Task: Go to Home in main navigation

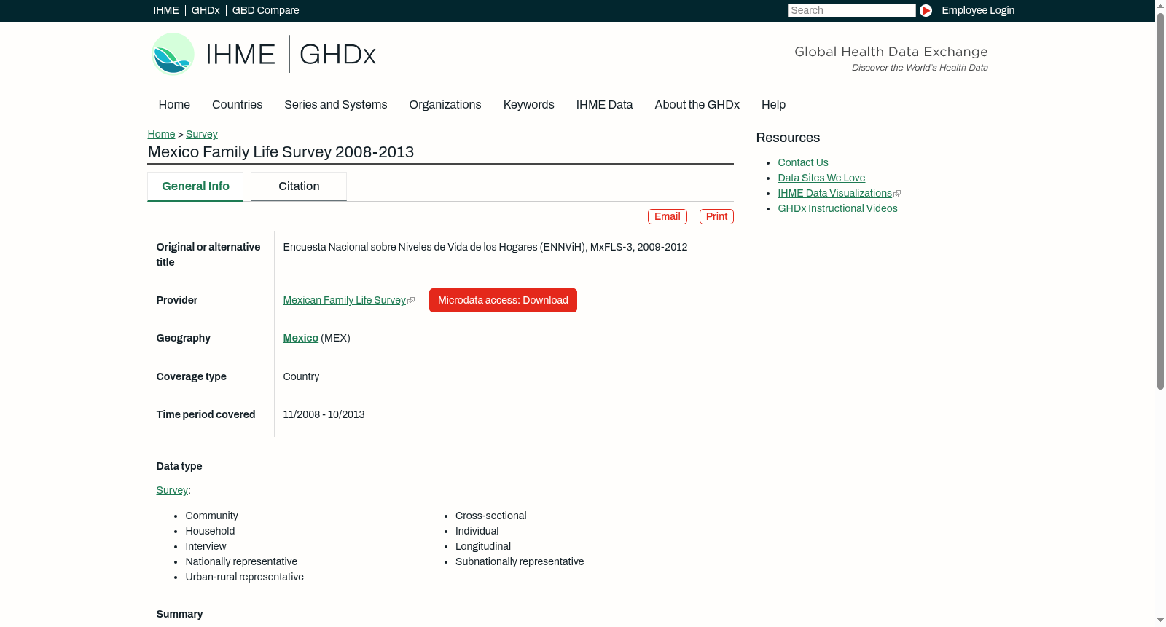Action: [174, 105]
